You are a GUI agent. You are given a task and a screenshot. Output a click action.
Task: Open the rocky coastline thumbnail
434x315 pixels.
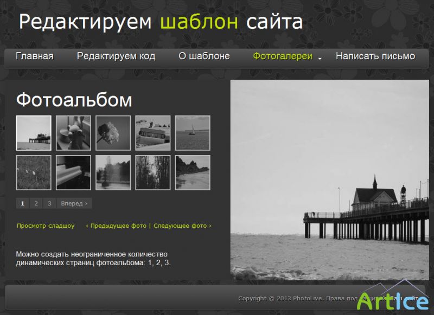(193, 172)
